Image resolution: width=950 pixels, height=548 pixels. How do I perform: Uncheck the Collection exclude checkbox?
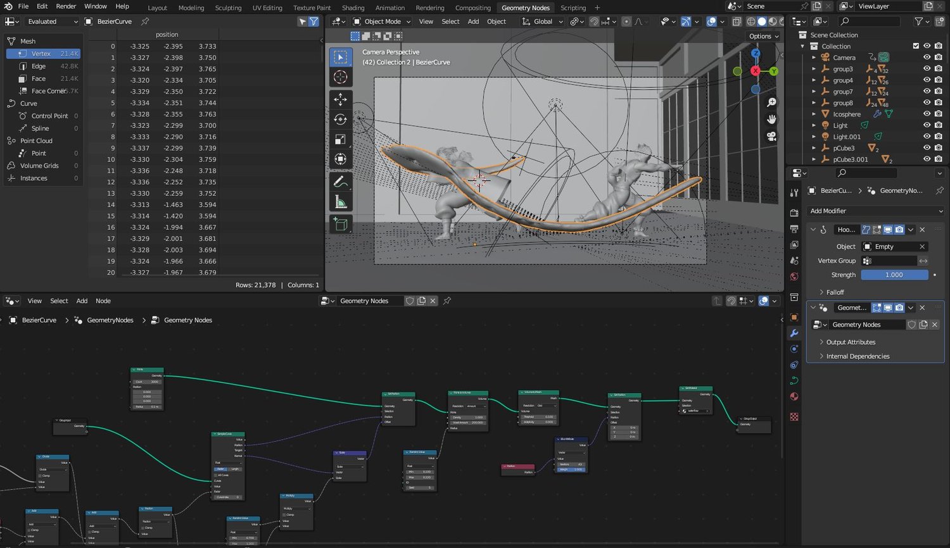point(916,46)
